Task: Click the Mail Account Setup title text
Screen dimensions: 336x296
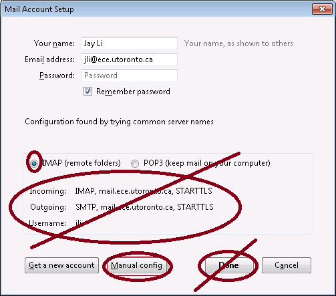Action: click(39, 9)
